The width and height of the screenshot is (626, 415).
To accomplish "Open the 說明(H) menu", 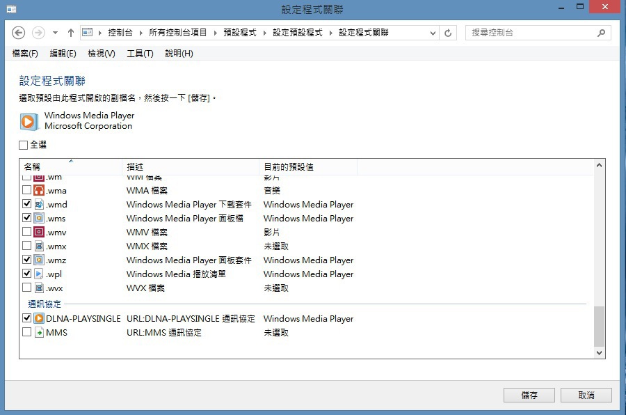I will click(179, 54).
